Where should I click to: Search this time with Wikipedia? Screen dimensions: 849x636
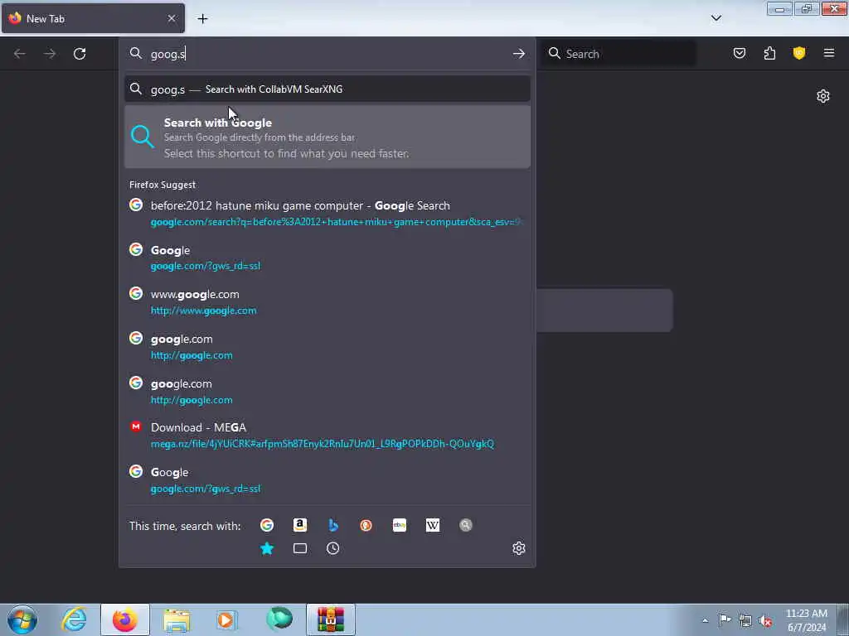coord(433,525)
